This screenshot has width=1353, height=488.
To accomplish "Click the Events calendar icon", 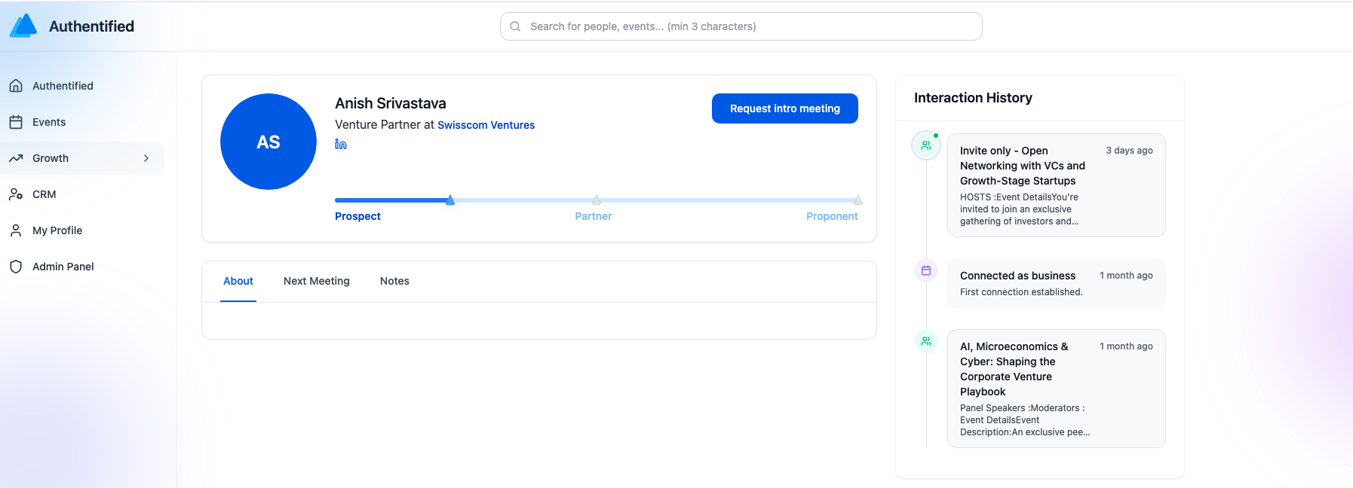I will click(x=16, y=122).
